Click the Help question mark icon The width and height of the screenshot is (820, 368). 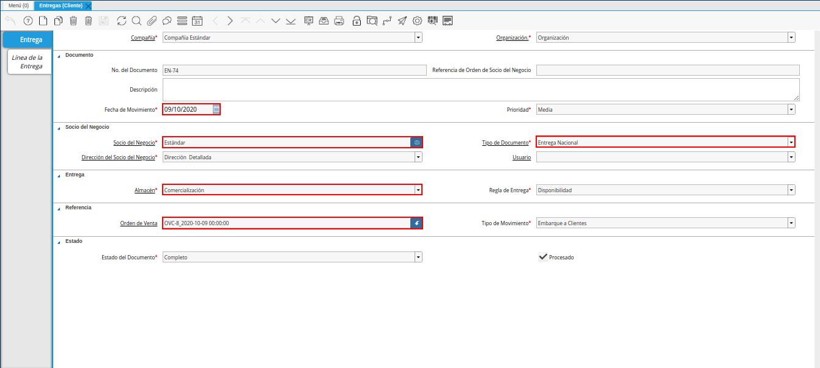click(28, 21)
